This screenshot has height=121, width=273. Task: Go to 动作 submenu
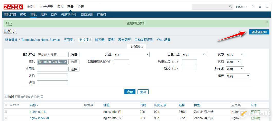tap(54, 15)
